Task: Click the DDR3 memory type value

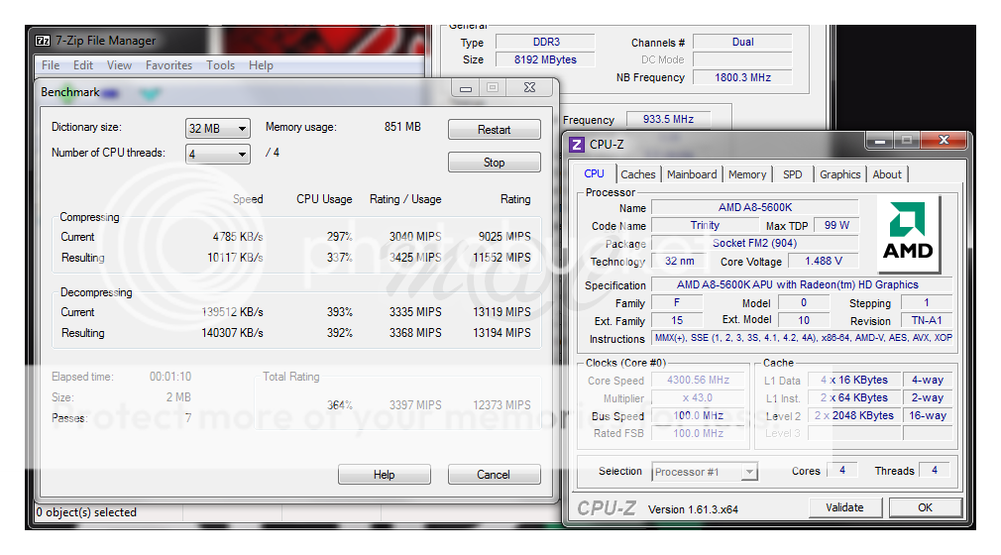Action: click(546, 42)
